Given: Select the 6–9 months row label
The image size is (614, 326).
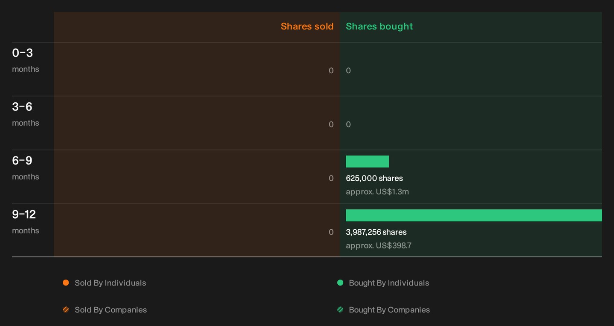Looking at the screenshot, I should (26, 168).
